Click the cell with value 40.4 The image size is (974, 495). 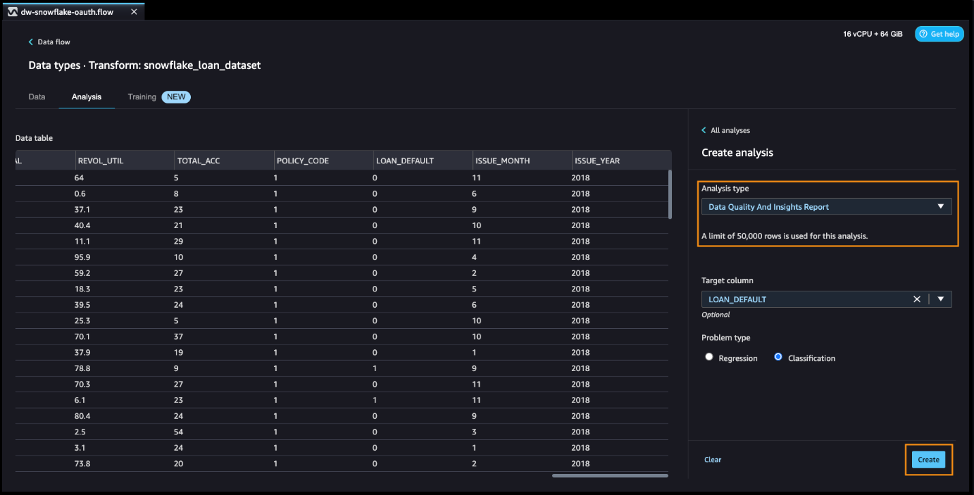point(82,225)
